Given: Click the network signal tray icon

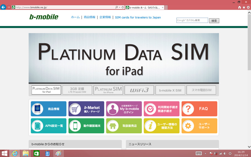Looking at the screenshot, I should pos(221,154).
